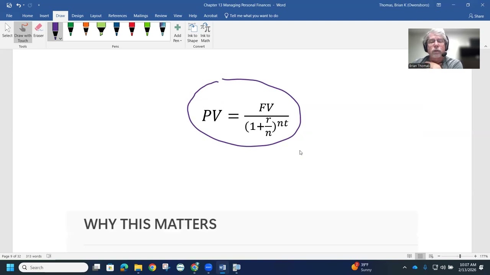Select the bright green pen
The image size is (490, 275).
coord(147,30)
